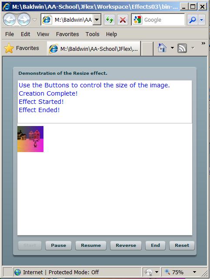Click the red Stop loading icon

123,20
